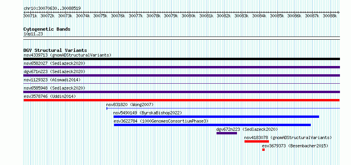
Task: Click the 30078k ruler tick label
Action: (x=153, y=16)
